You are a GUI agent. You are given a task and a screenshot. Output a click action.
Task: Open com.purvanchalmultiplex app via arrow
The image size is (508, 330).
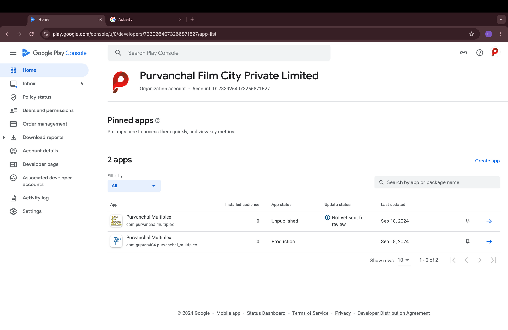click(x=489, y=221)
